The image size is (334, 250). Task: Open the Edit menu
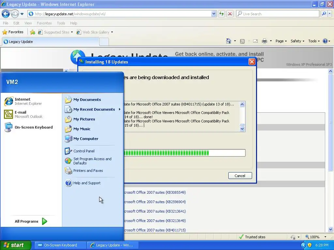[x=16, y=23]
